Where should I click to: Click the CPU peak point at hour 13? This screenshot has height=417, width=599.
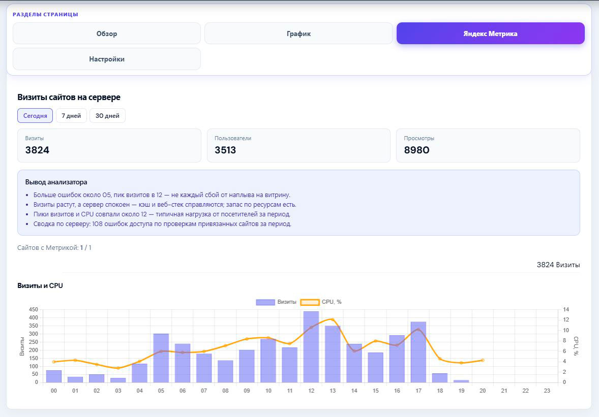coord(333,319)
